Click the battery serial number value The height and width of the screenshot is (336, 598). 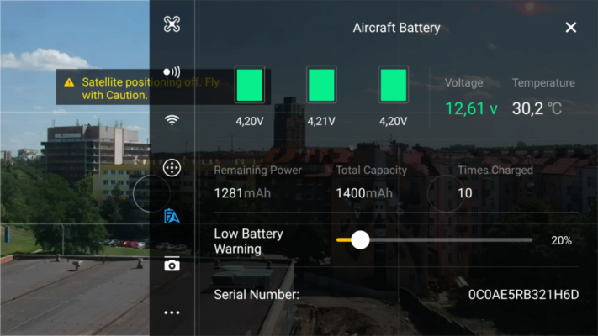(x=524, y=295)
